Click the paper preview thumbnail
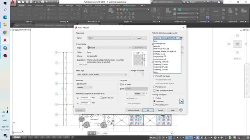 139,59
